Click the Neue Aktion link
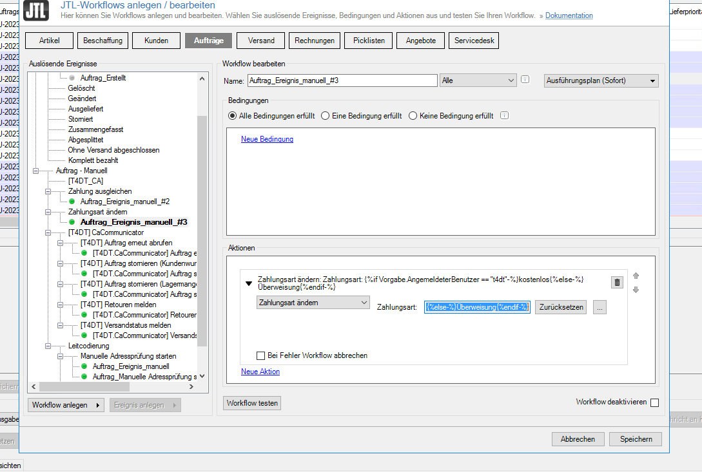The height and width of the screenshot is (472, 702). pyautogui.click(x=260, y=372)
